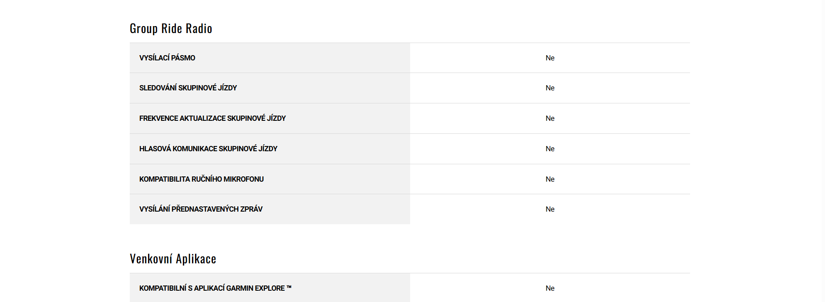825x302 pixels.
Task: Click 'Ne' beside FREKVENCE AKTUALIZACE SKUPINOVÉ JÍZDY
Action: [550, 118]
